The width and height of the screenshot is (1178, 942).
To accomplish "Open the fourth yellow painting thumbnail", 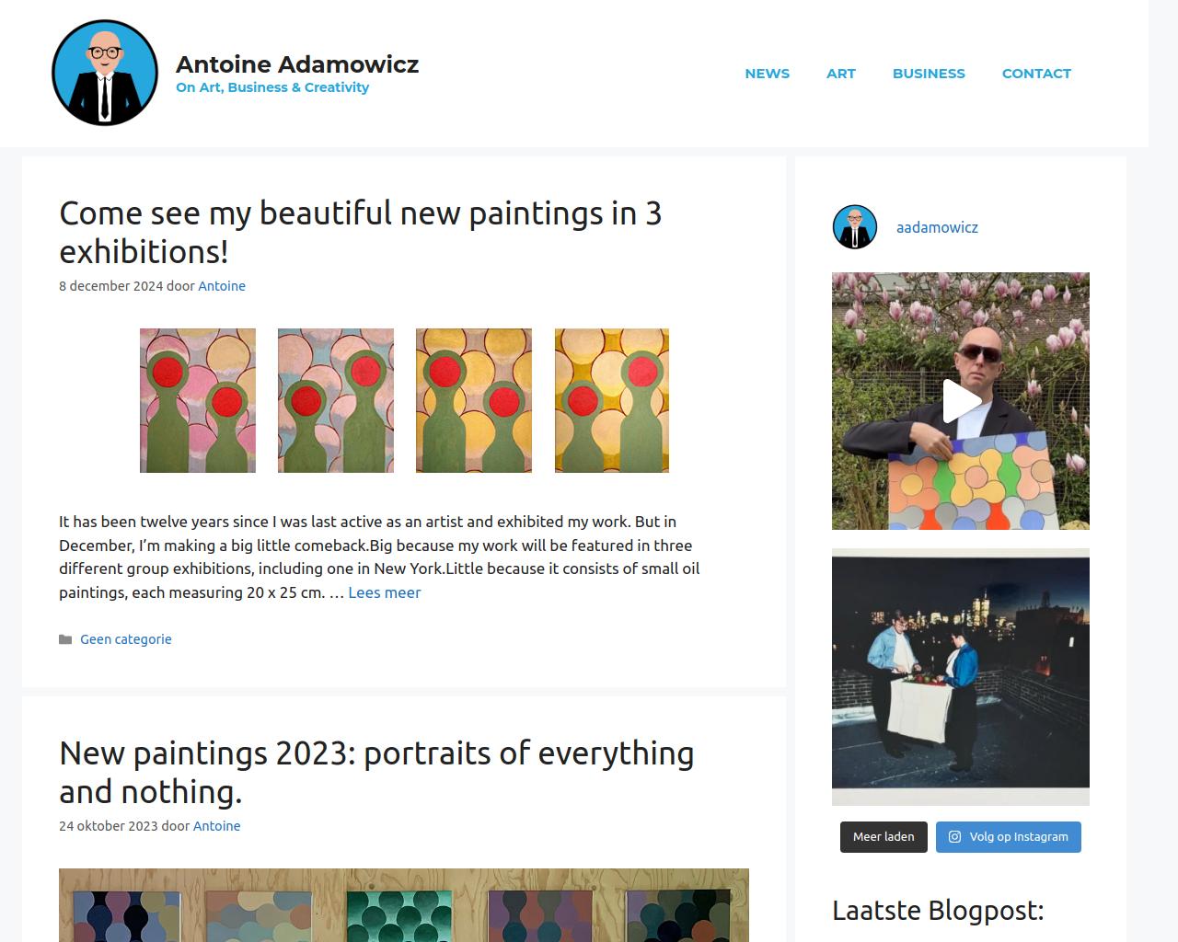I will pyautogui.click(x=612, y=400).
